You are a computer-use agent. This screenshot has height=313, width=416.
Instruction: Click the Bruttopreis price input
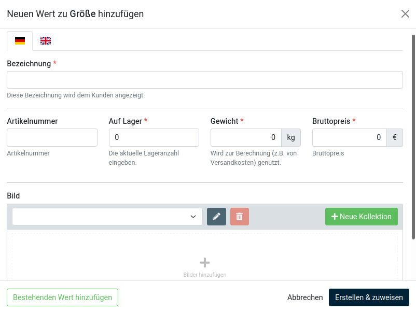click(349, 137)
